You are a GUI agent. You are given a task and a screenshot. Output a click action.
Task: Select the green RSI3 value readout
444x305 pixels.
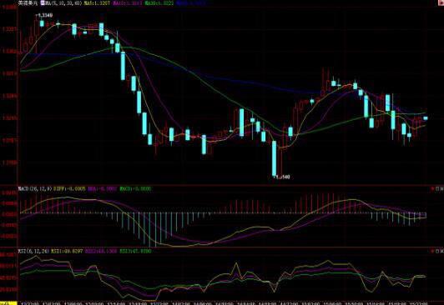135,251
